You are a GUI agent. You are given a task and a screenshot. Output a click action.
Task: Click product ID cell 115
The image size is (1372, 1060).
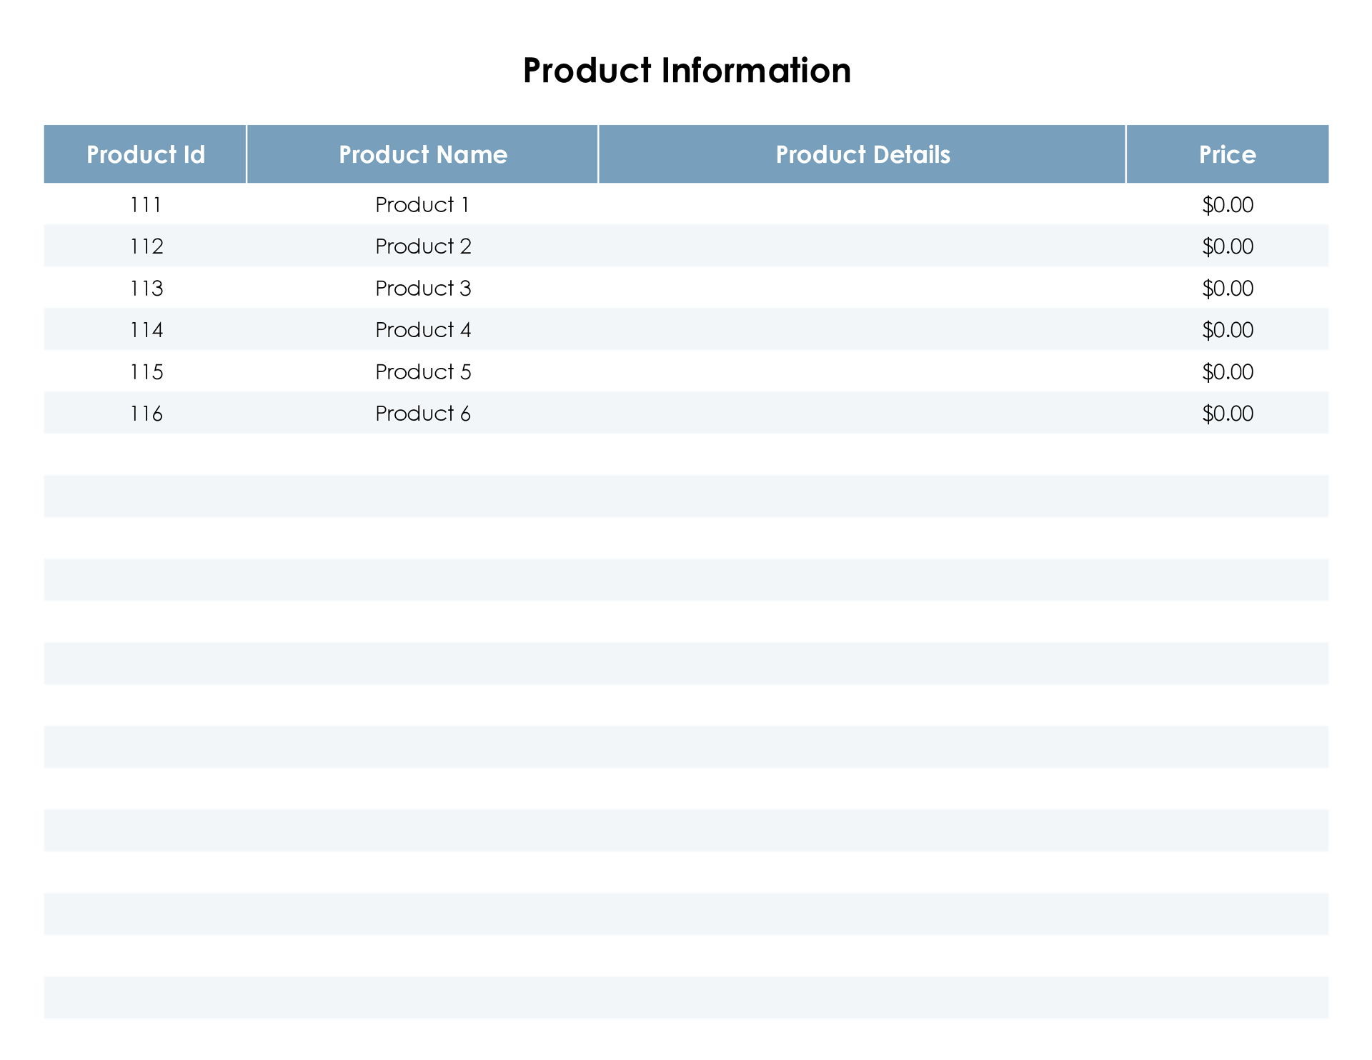click(x=146, y=372)
